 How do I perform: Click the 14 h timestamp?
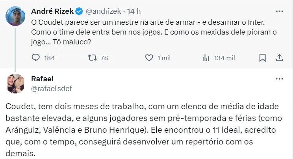[134, 11]
